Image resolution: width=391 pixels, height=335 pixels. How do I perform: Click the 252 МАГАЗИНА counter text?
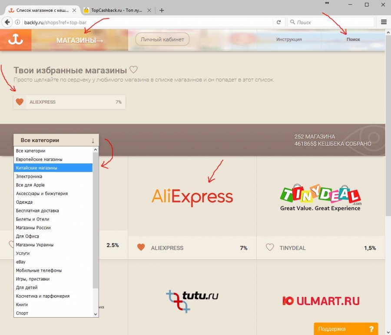(x=315, y=137)
